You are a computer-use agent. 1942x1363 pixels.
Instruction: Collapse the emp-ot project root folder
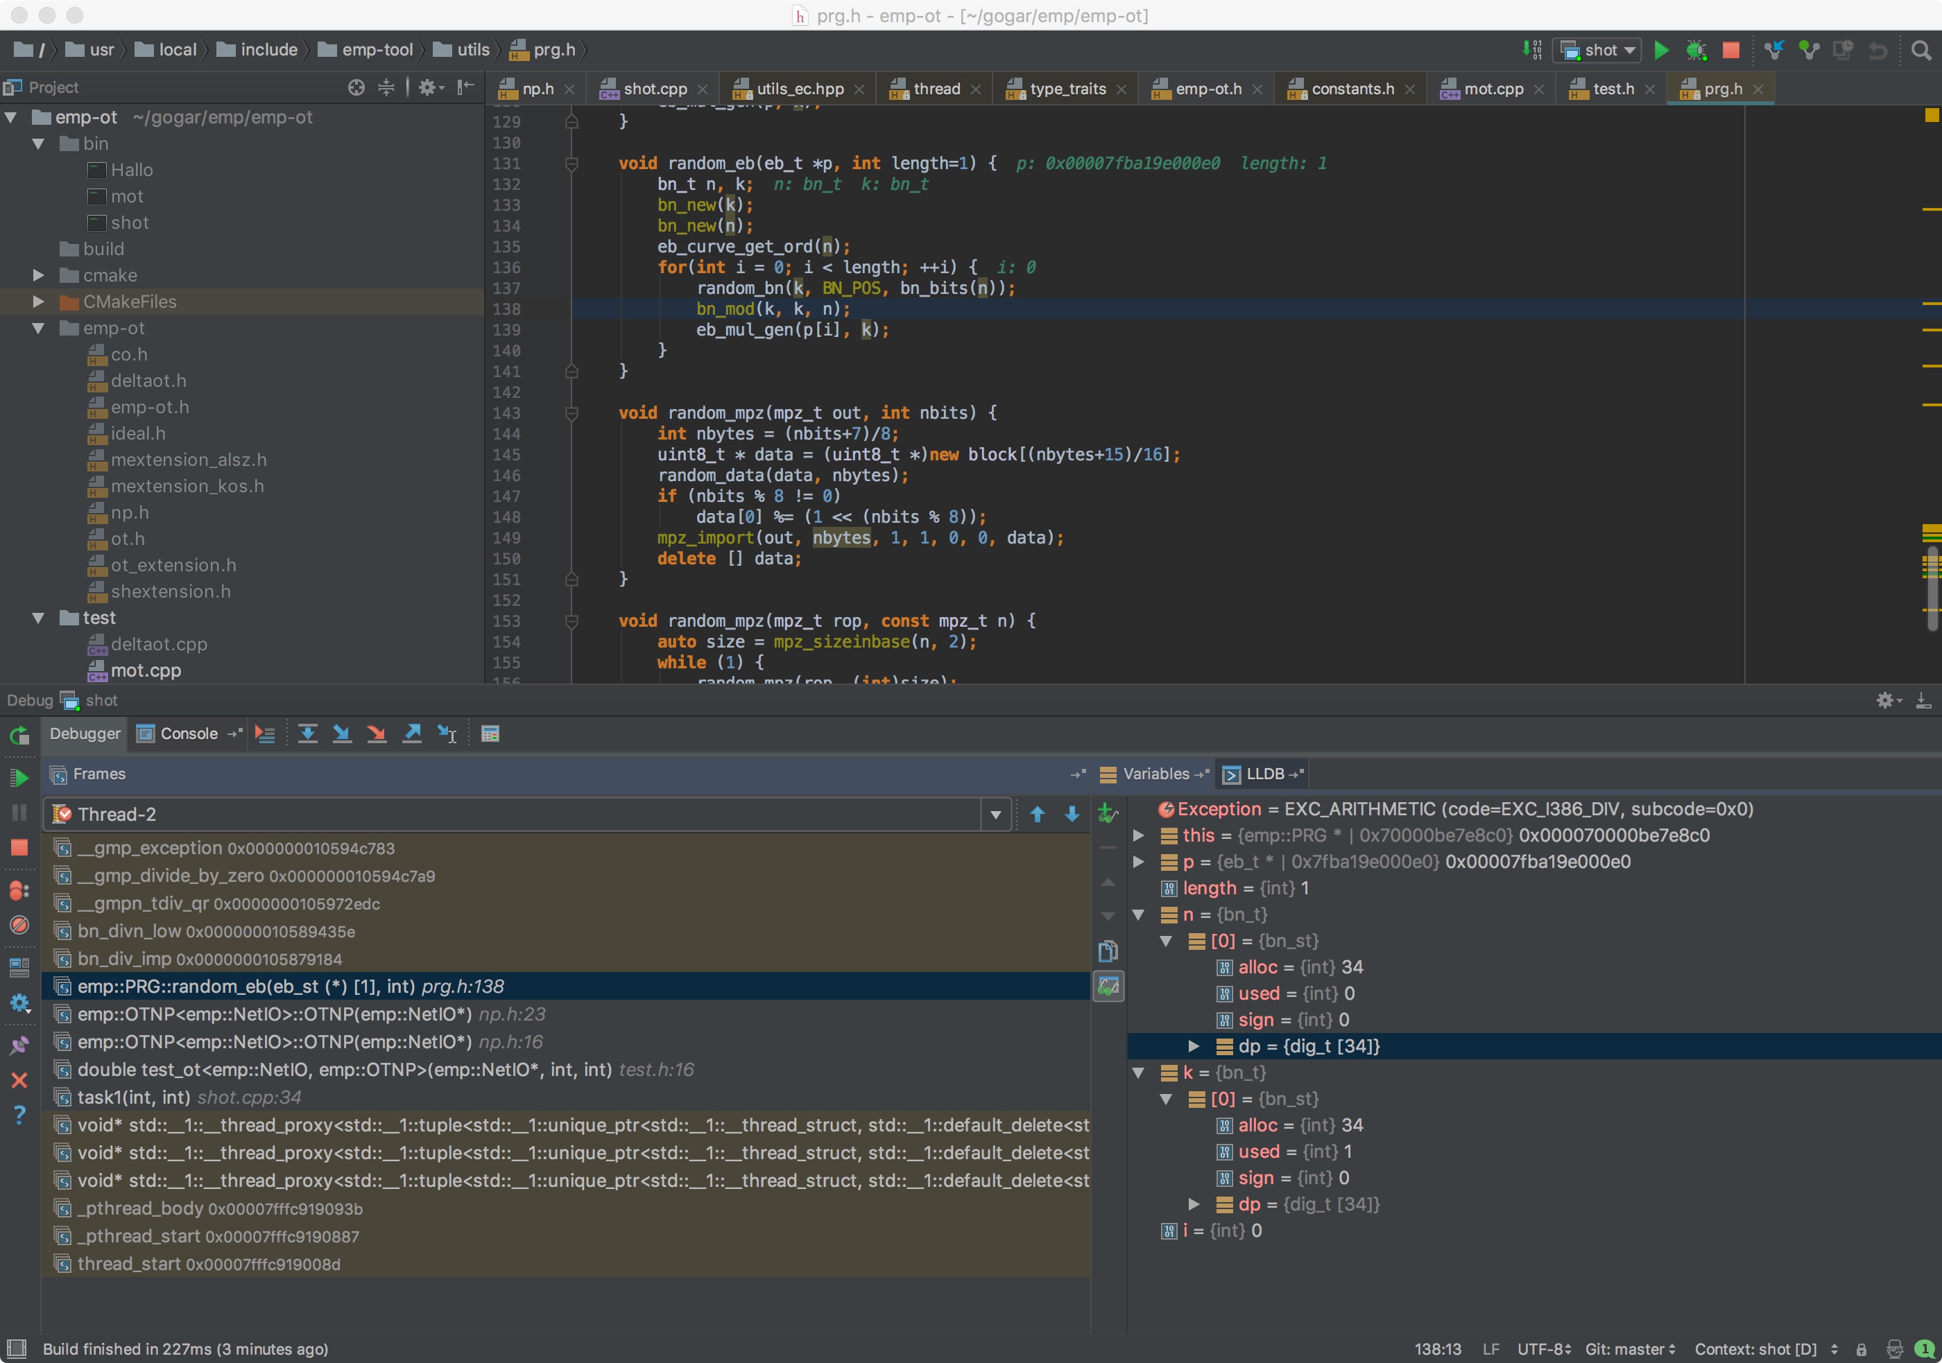click(x=12, y=118)
